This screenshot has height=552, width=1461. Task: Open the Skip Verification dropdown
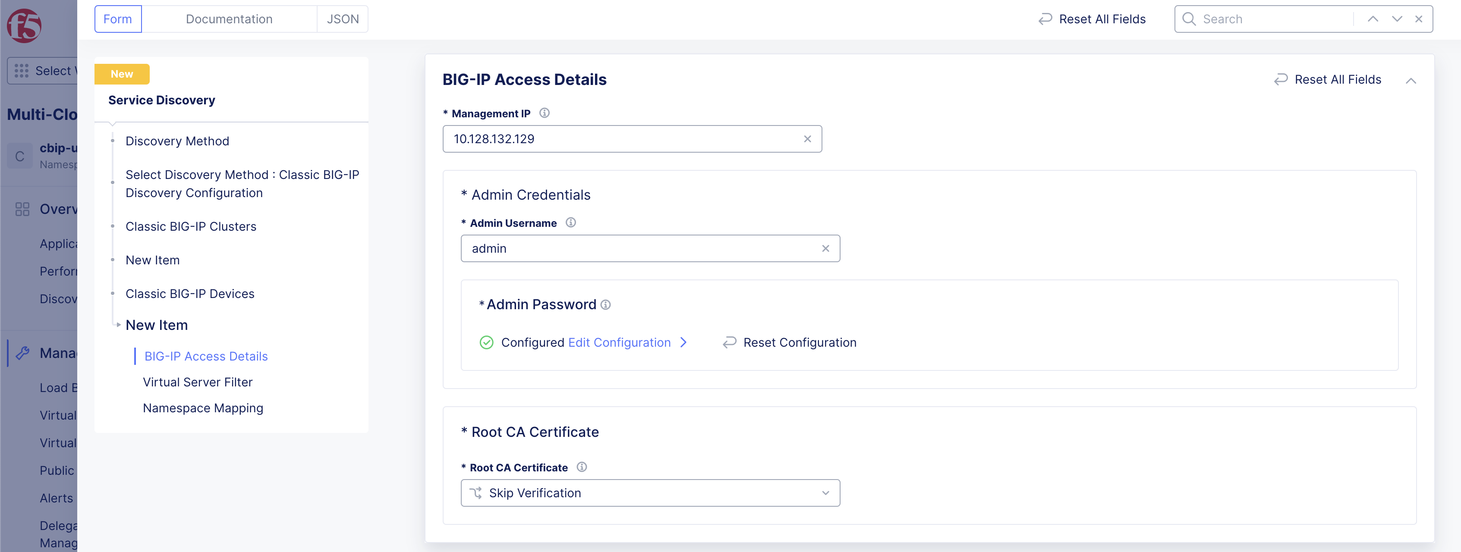pos(650,493)
